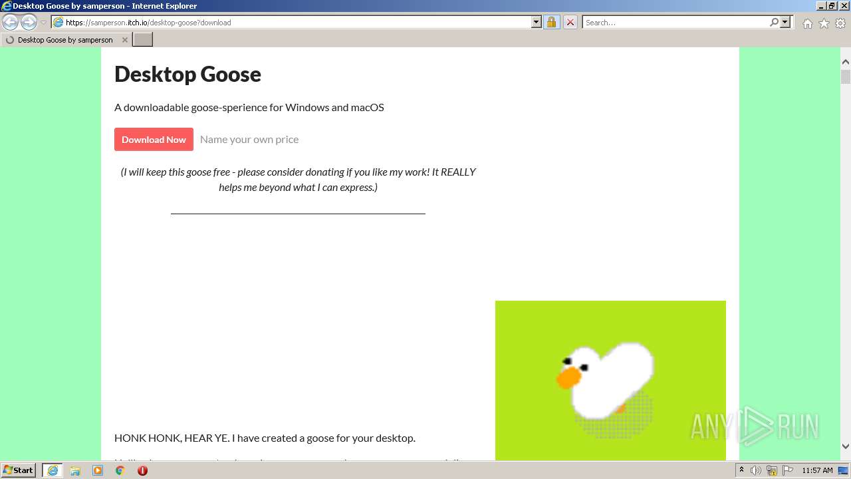Click the tray monitor icon beside clock
Viewport: 851px width, 479px height.
pyautogui.click(x=842, y=470)
